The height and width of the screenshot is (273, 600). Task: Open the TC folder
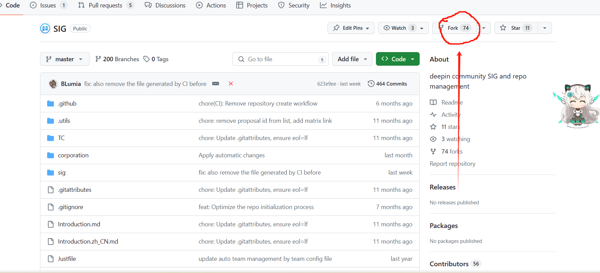point(61,138)
